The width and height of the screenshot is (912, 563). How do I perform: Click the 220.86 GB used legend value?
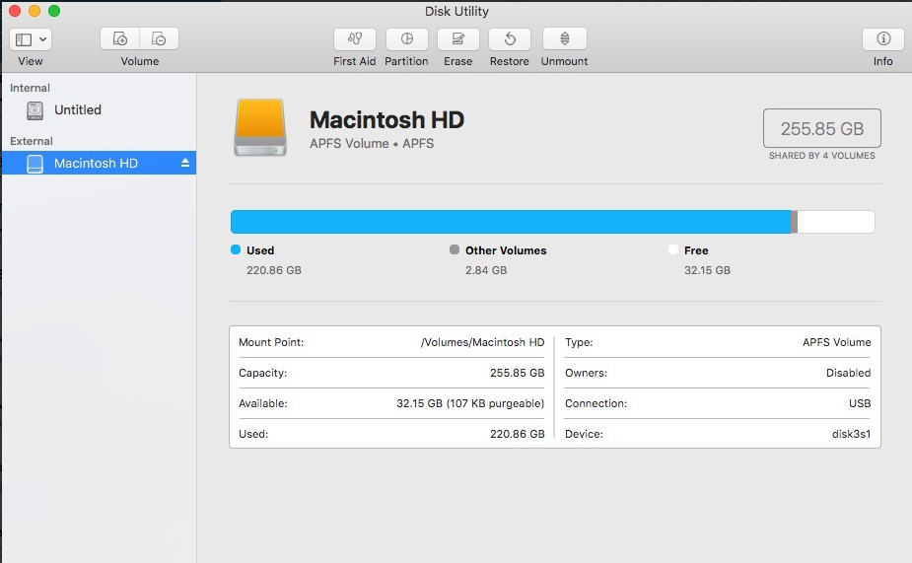pos(274,270)
